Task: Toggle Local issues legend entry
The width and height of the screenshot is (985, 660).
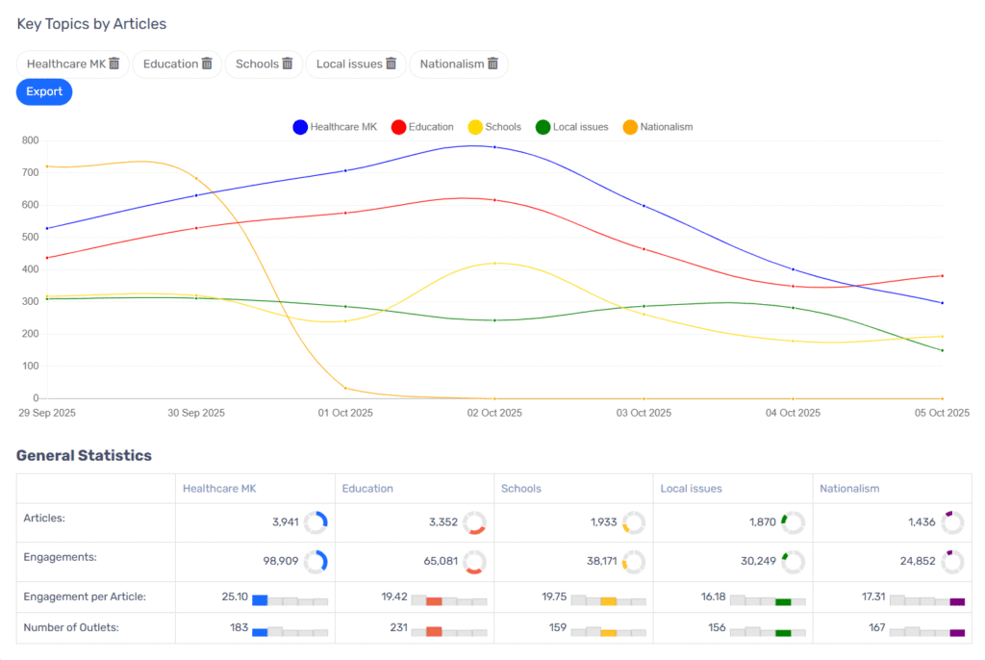Action: 571,127
